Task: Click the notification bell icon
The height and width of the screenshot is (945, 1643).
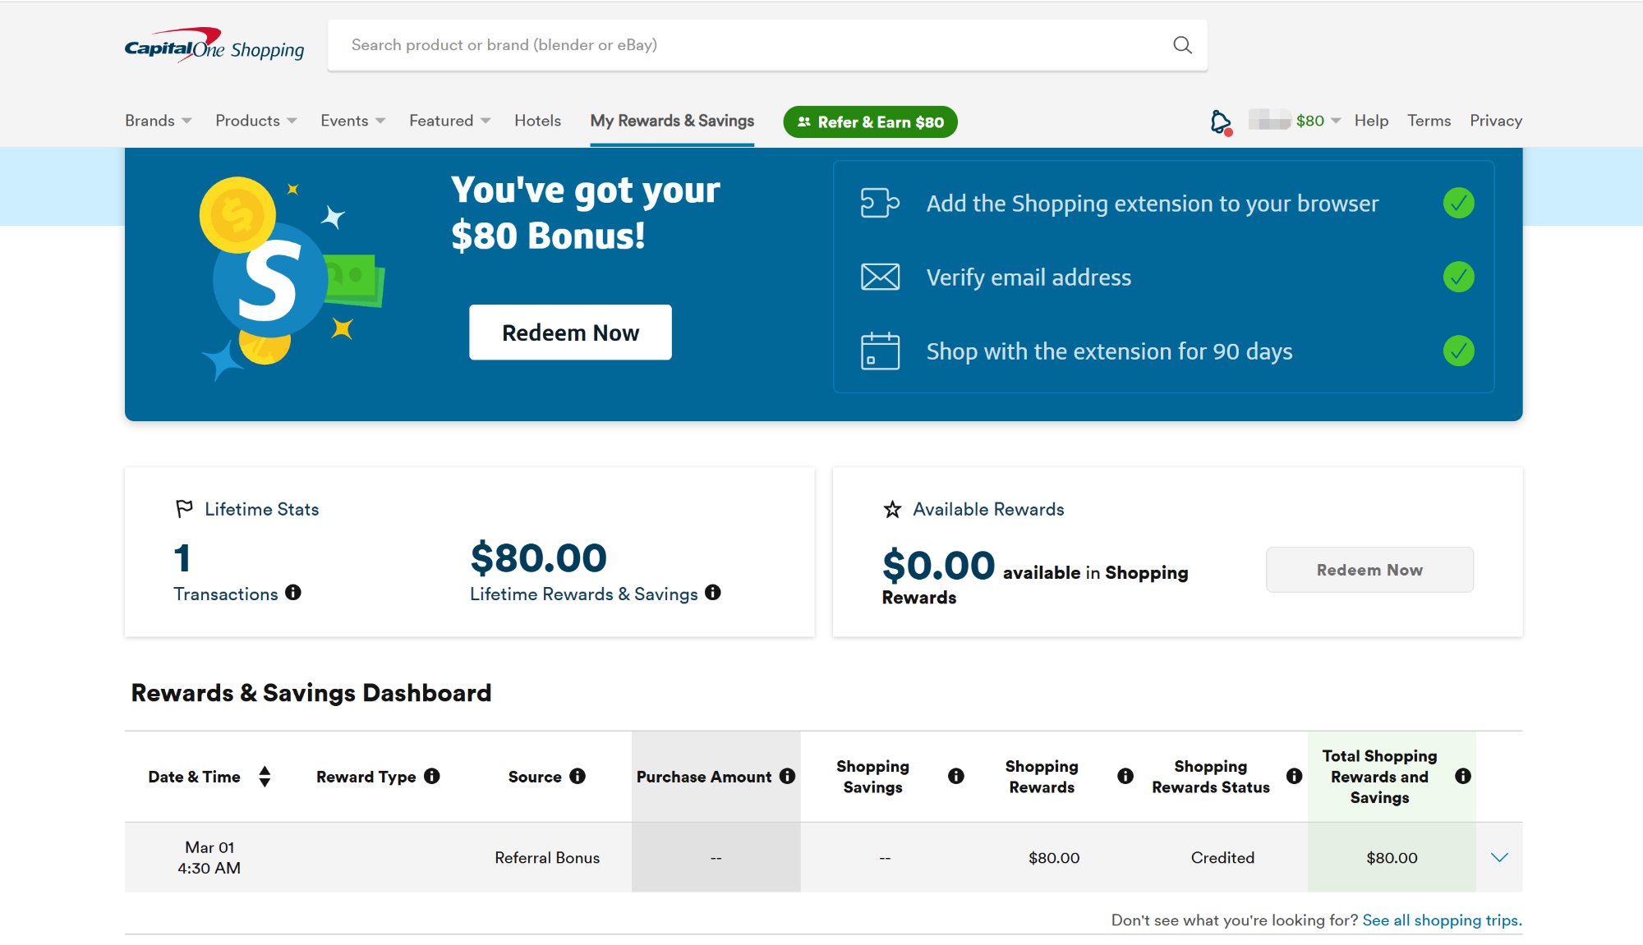Action: [1218, 121]
